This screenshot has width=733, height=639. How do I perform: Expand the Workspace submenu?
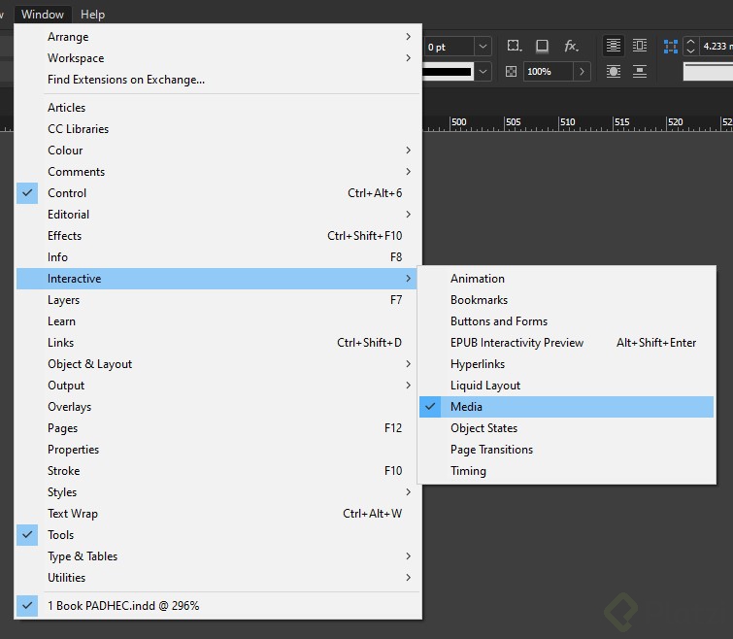coord(218,58)
